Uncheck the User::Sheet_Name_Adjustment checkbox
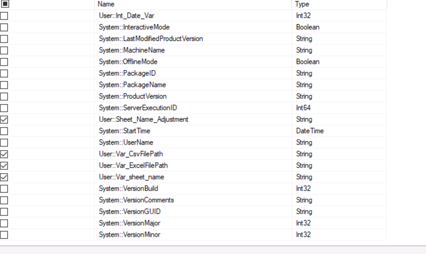The width and height of the screenshot is (426, 254). pyautogui.click(x=4, y=120)
